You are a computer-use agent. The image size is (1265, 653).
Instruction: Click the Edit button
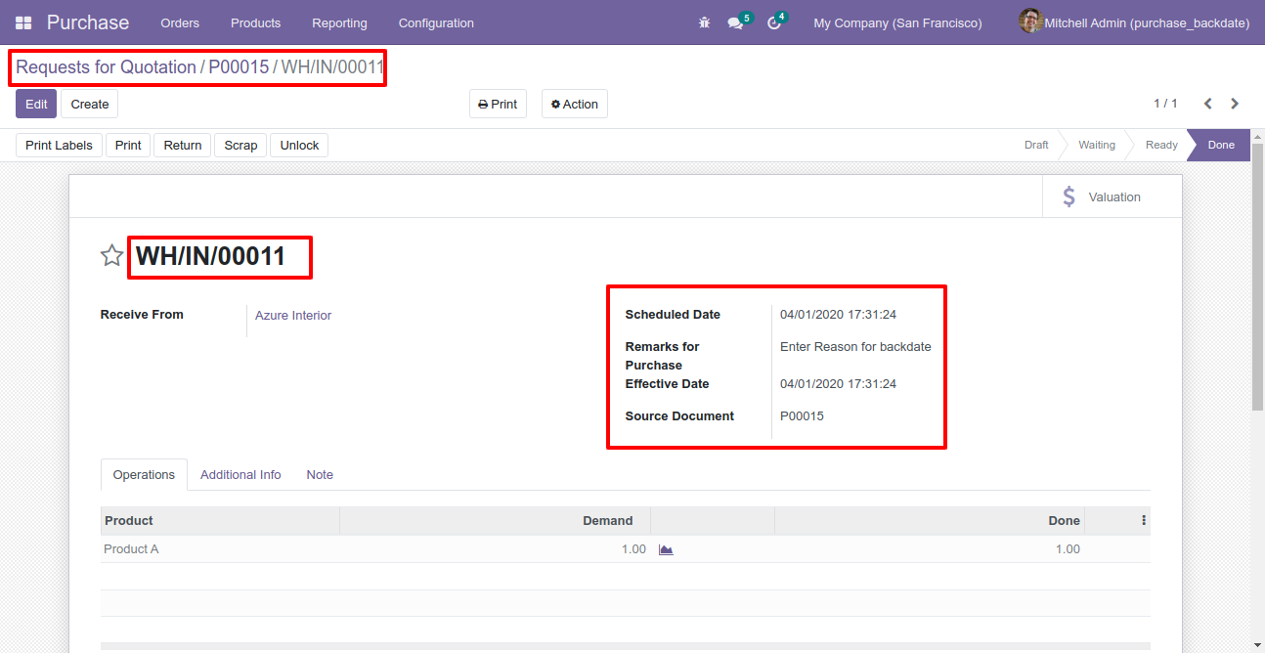tap(36, 104)
